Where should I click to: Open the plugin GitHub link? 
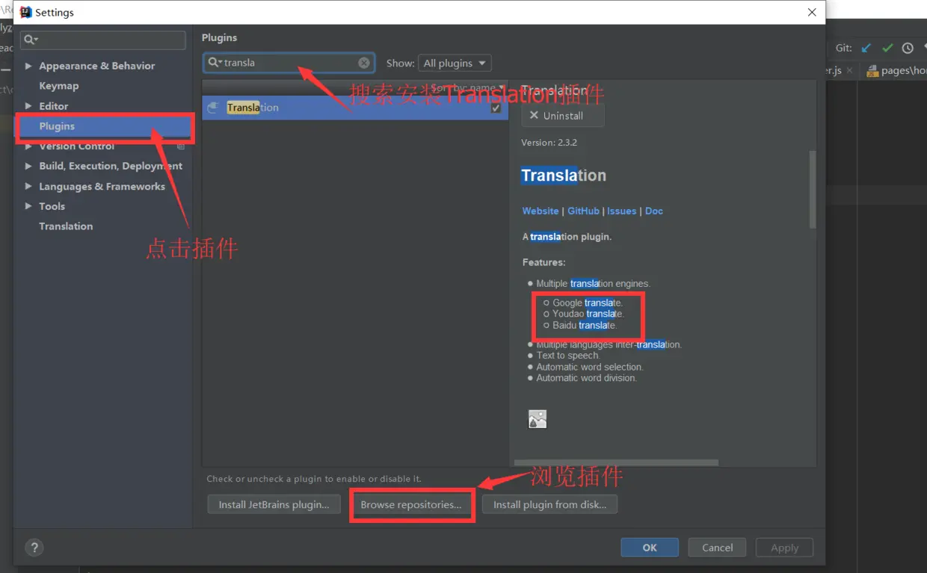583,211
